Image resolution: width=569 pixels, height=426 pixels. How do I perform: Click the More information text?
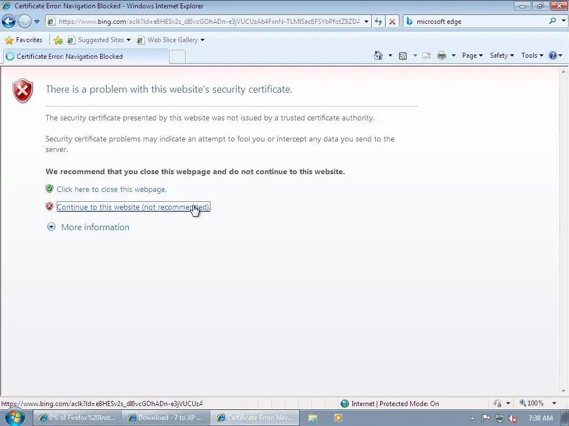(x=96, y=227)
